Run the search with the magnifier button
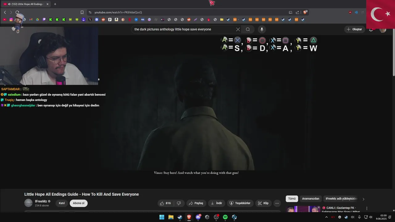 click(248, 29)
